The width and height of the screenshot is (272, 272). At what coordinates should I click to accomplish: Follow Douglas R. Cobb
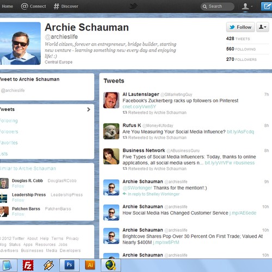18,186
